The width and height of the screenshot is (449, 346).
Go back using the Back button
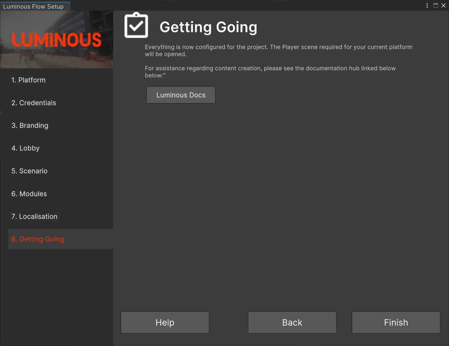coord(292,323)
